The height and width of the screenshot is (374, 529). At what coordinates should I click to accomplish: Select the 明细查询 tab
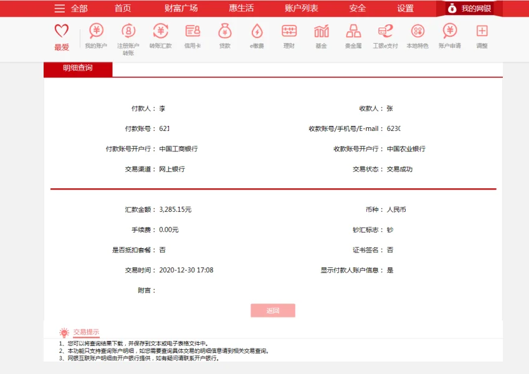tap(78, 68)
